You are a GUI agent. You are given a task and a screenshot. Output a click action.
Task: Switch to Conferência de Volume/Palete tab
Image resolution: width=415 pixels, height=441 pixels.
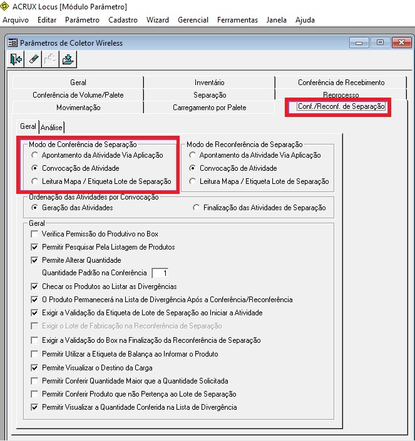coord(78,95)
